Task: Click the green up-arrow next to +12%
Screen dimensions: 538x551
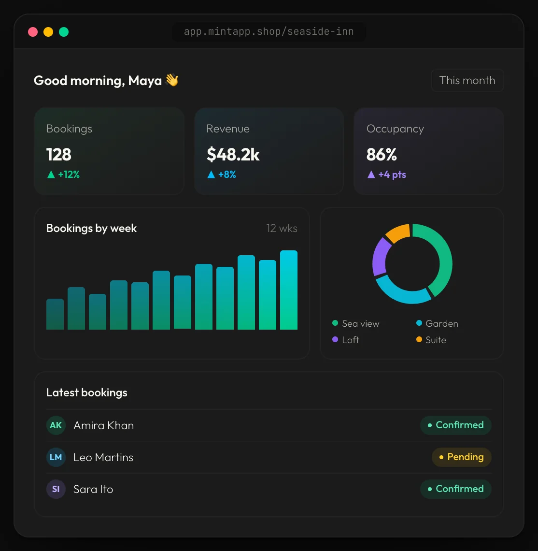Action: tap(51, 174)
